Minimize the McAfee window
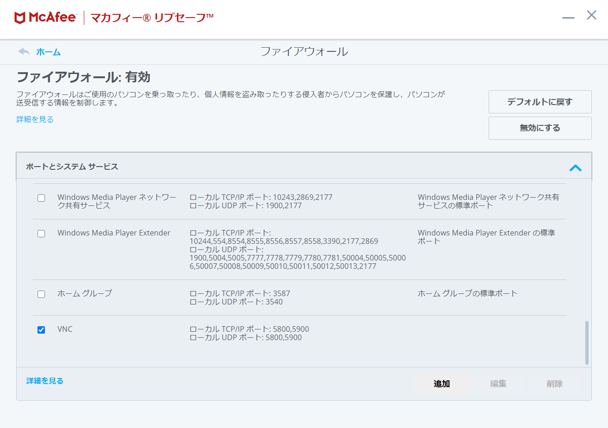This screenshot has height=428, width=608. (568, 17)
